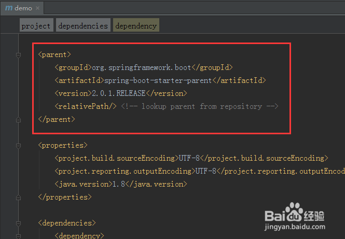The image size is (345, 239).
Task: Collapse fold marker at closing properties tag
Action: pos(19,198)
